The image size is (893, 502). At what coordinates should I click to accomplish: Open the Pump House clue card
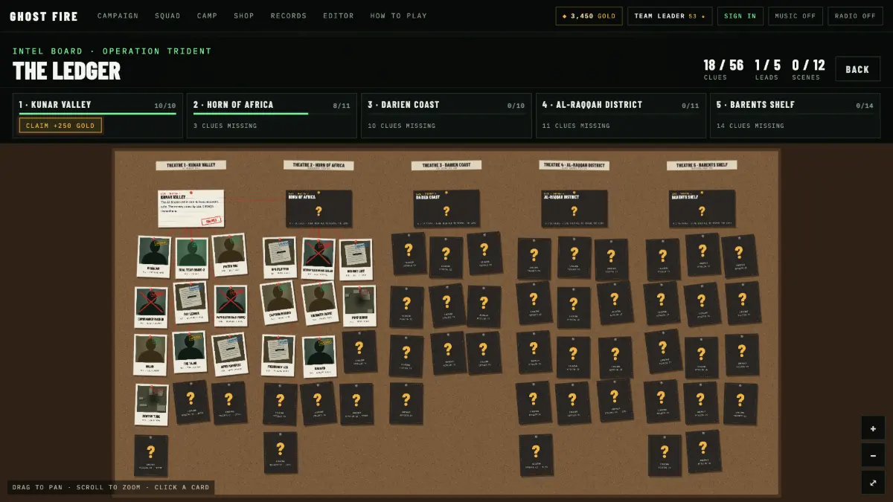click(x=359, y=305)
